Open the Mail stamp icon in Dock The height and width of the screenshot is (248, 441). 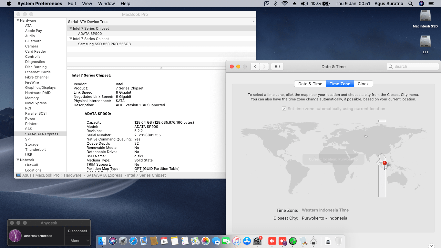coord(144,241)
